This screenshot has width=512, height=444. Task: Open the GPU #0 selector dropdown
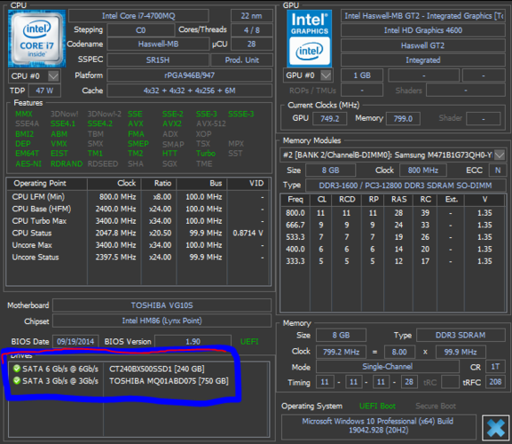coord(326,75)
